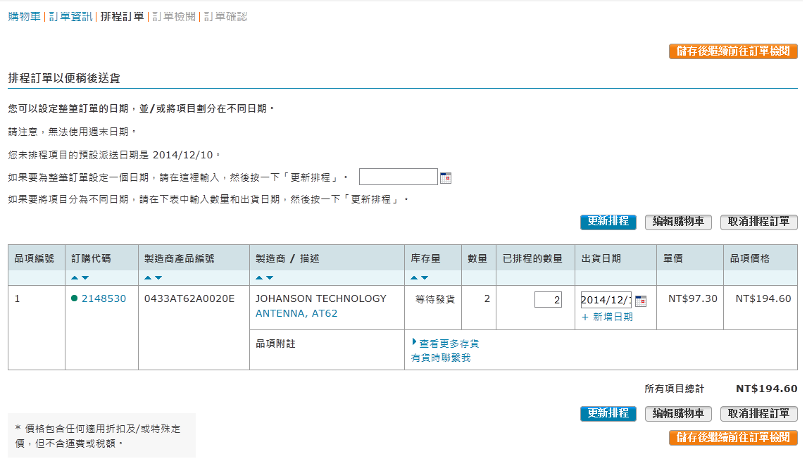This screenshot has height=466, width=807.
Task: Sort descending by 製造商產品編號 column
Action: pos(158,278)
